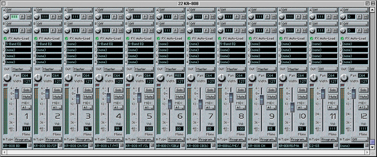Click the send B knob on channel 2
The image size is (377, 157).
pos(37,31)
